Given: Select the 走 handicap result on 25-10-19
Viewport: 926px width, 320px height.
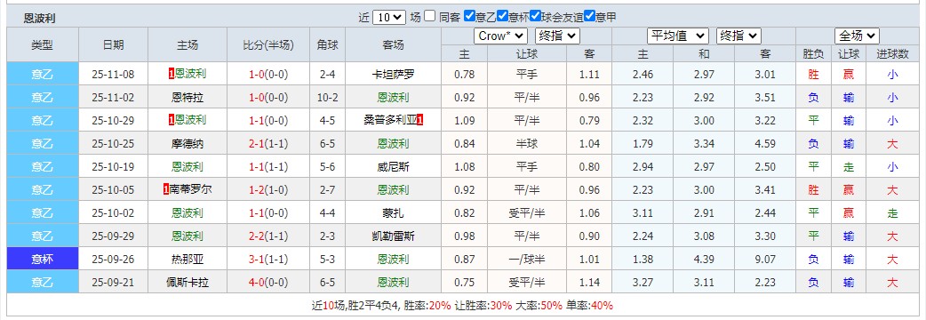Looking at the screenshot, I should (x=849, y=167).
